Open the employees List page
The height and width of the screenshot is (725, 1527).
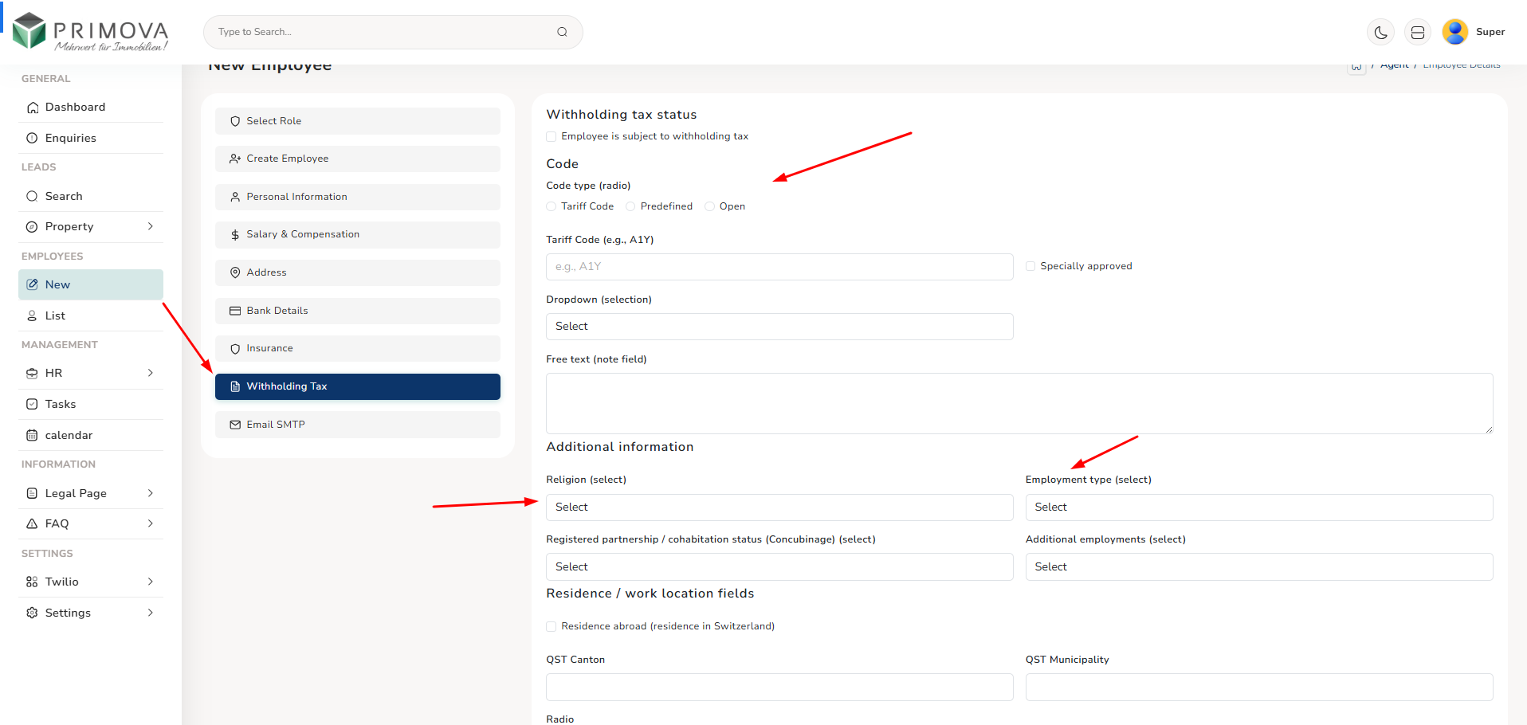click(55, 315)
